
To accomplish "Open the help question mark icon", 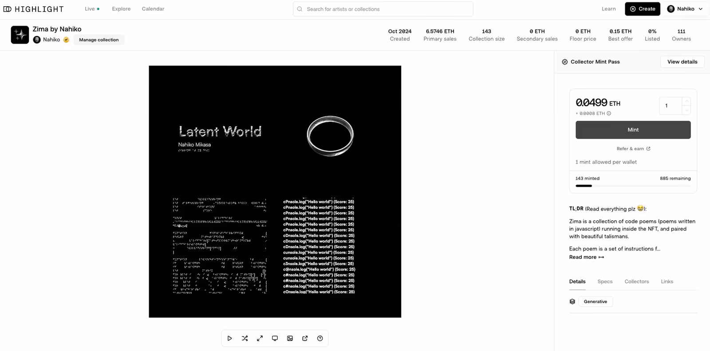I will 320,338.
